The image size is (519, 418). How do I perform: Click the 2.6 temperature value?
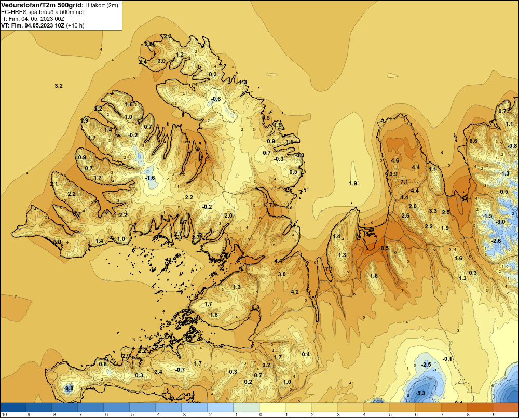pyautogui.click(x=405, y=215)
